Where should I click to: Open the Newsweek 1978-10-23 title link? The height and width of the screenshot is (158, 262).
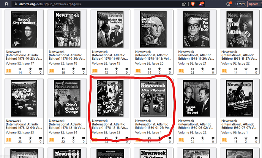(24, 55)
